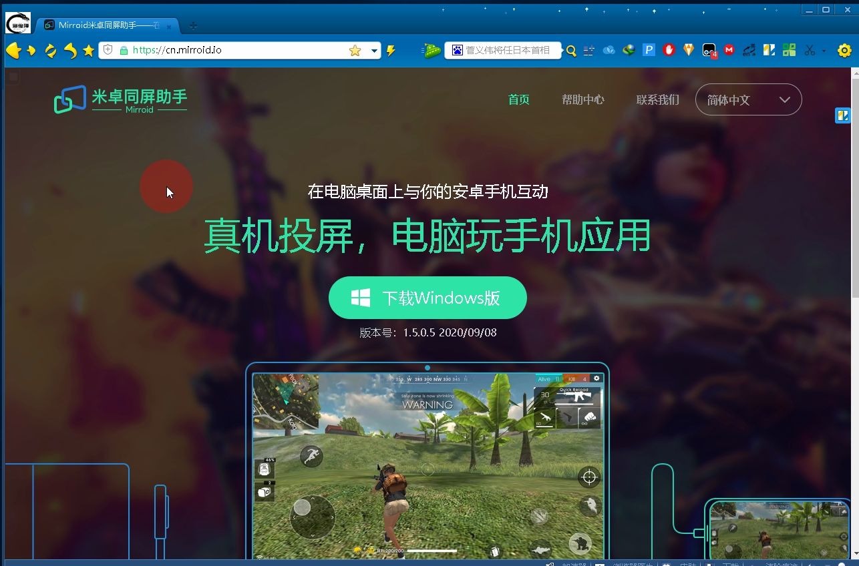859x566 pixels.
Task: Click the green globe extension icon
Action: point(629,50)
